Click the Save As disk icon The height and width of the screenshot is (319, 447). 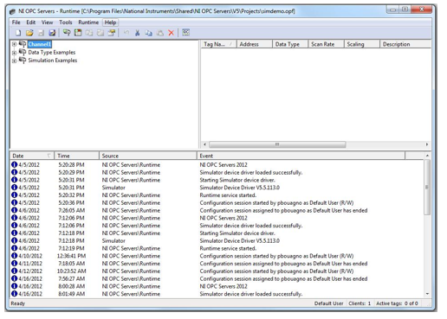point(52,33)
